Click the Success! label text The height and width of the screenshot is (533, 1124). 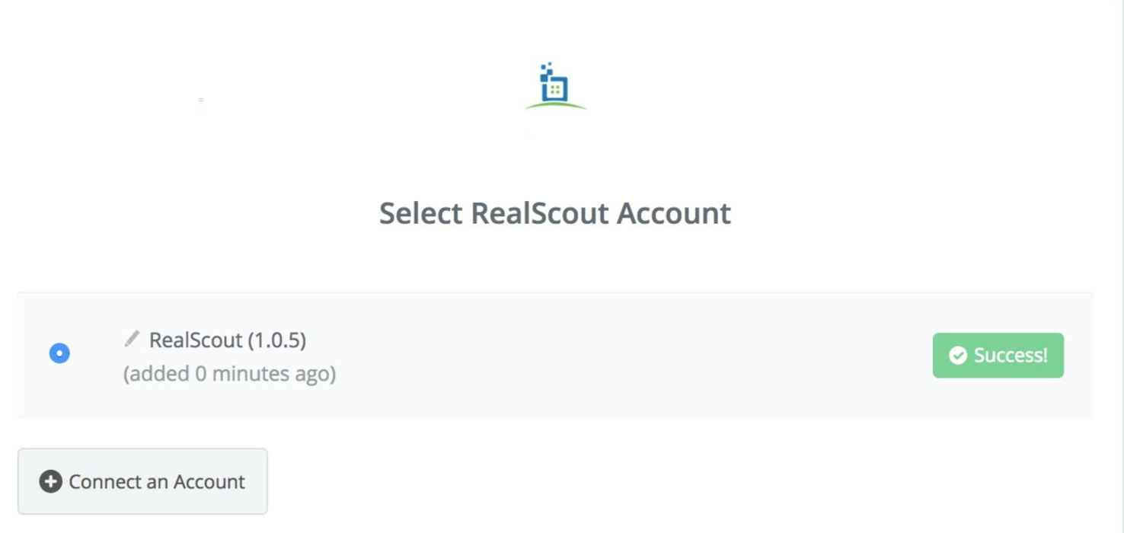point(1009,354)
